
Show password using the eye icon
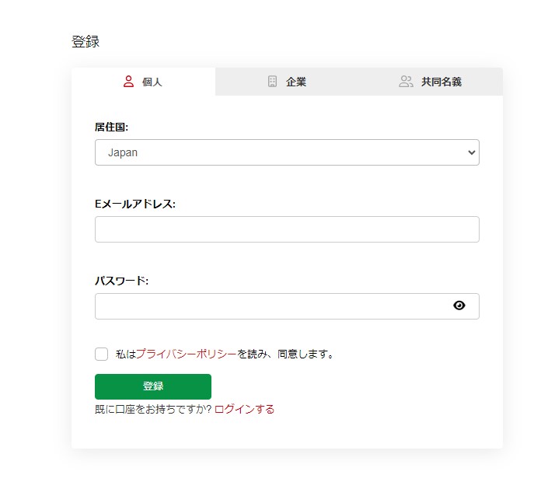(459, 306)
